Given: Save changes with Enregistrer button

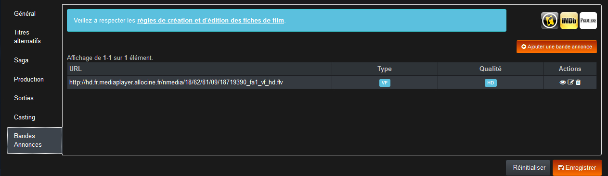Looking at the screenshot, I should click(577, 168).
